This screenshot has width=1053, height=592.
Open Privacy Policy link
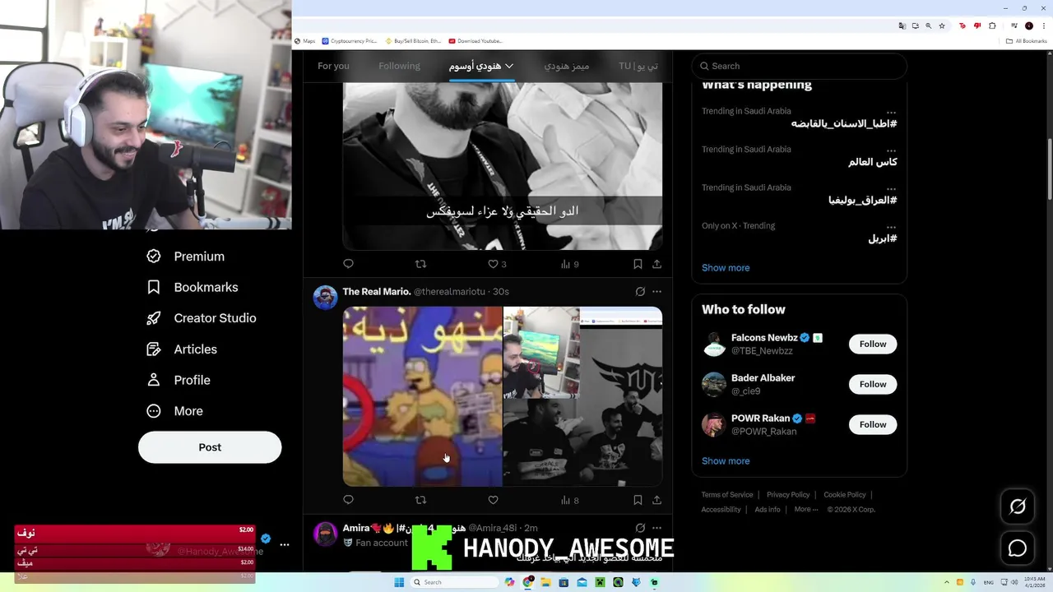point(788,495)
